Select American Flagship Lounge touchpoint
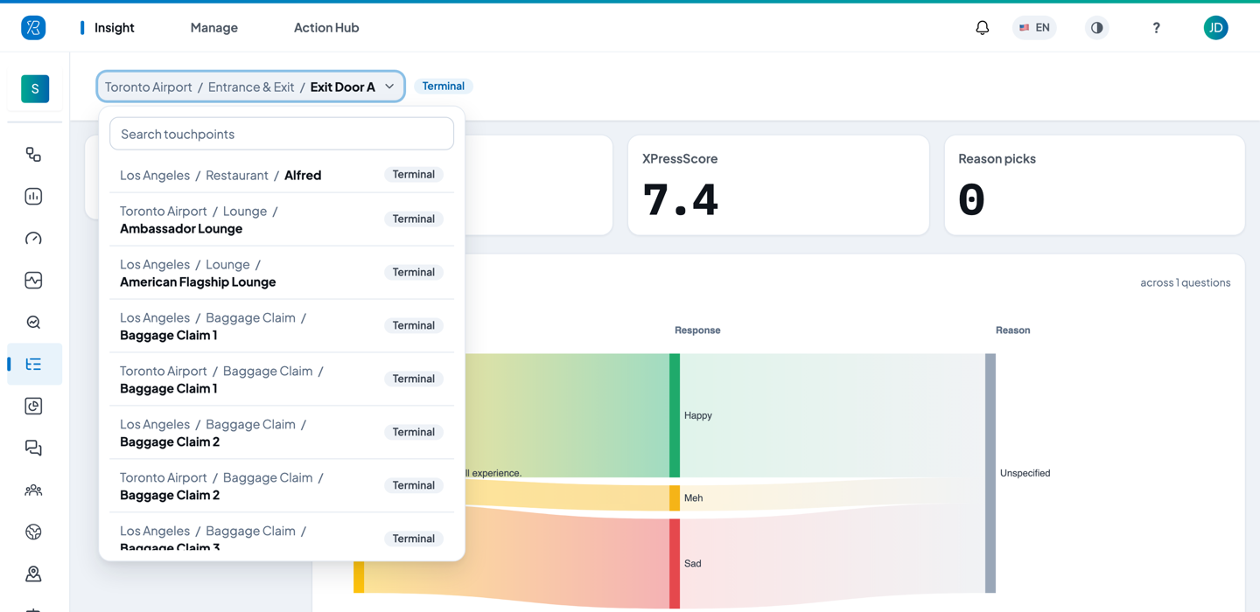This screenshot has height=612, width=1260. click(282, 273)
